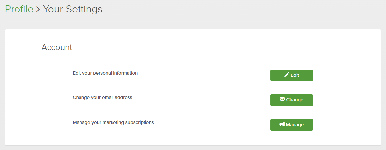Click the Account section heading
The image size is (386, 150).
coord(57,47)
